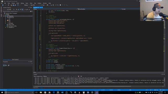
Task: Toggle Word Wrap in Output toolbar
Action: coord(81,76)
